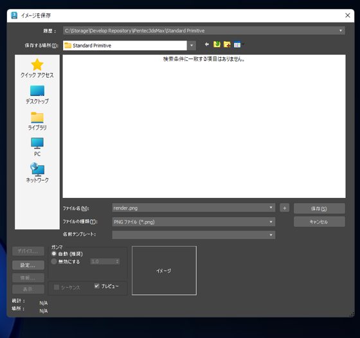Screen dimensions: 360x338
Task: Open Quick Access (クイック アクセス) location
Action: (x=37, y=68)
